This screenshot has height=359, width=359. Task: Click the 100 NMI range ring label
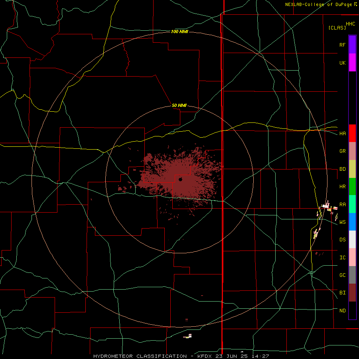pos(179,32)
